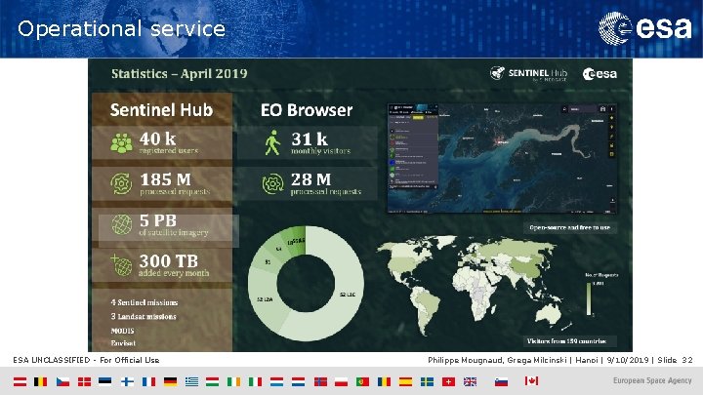Click the Sentinel Hub processed requests gear icon
The image size is (703, 395).
pos(121,183)
